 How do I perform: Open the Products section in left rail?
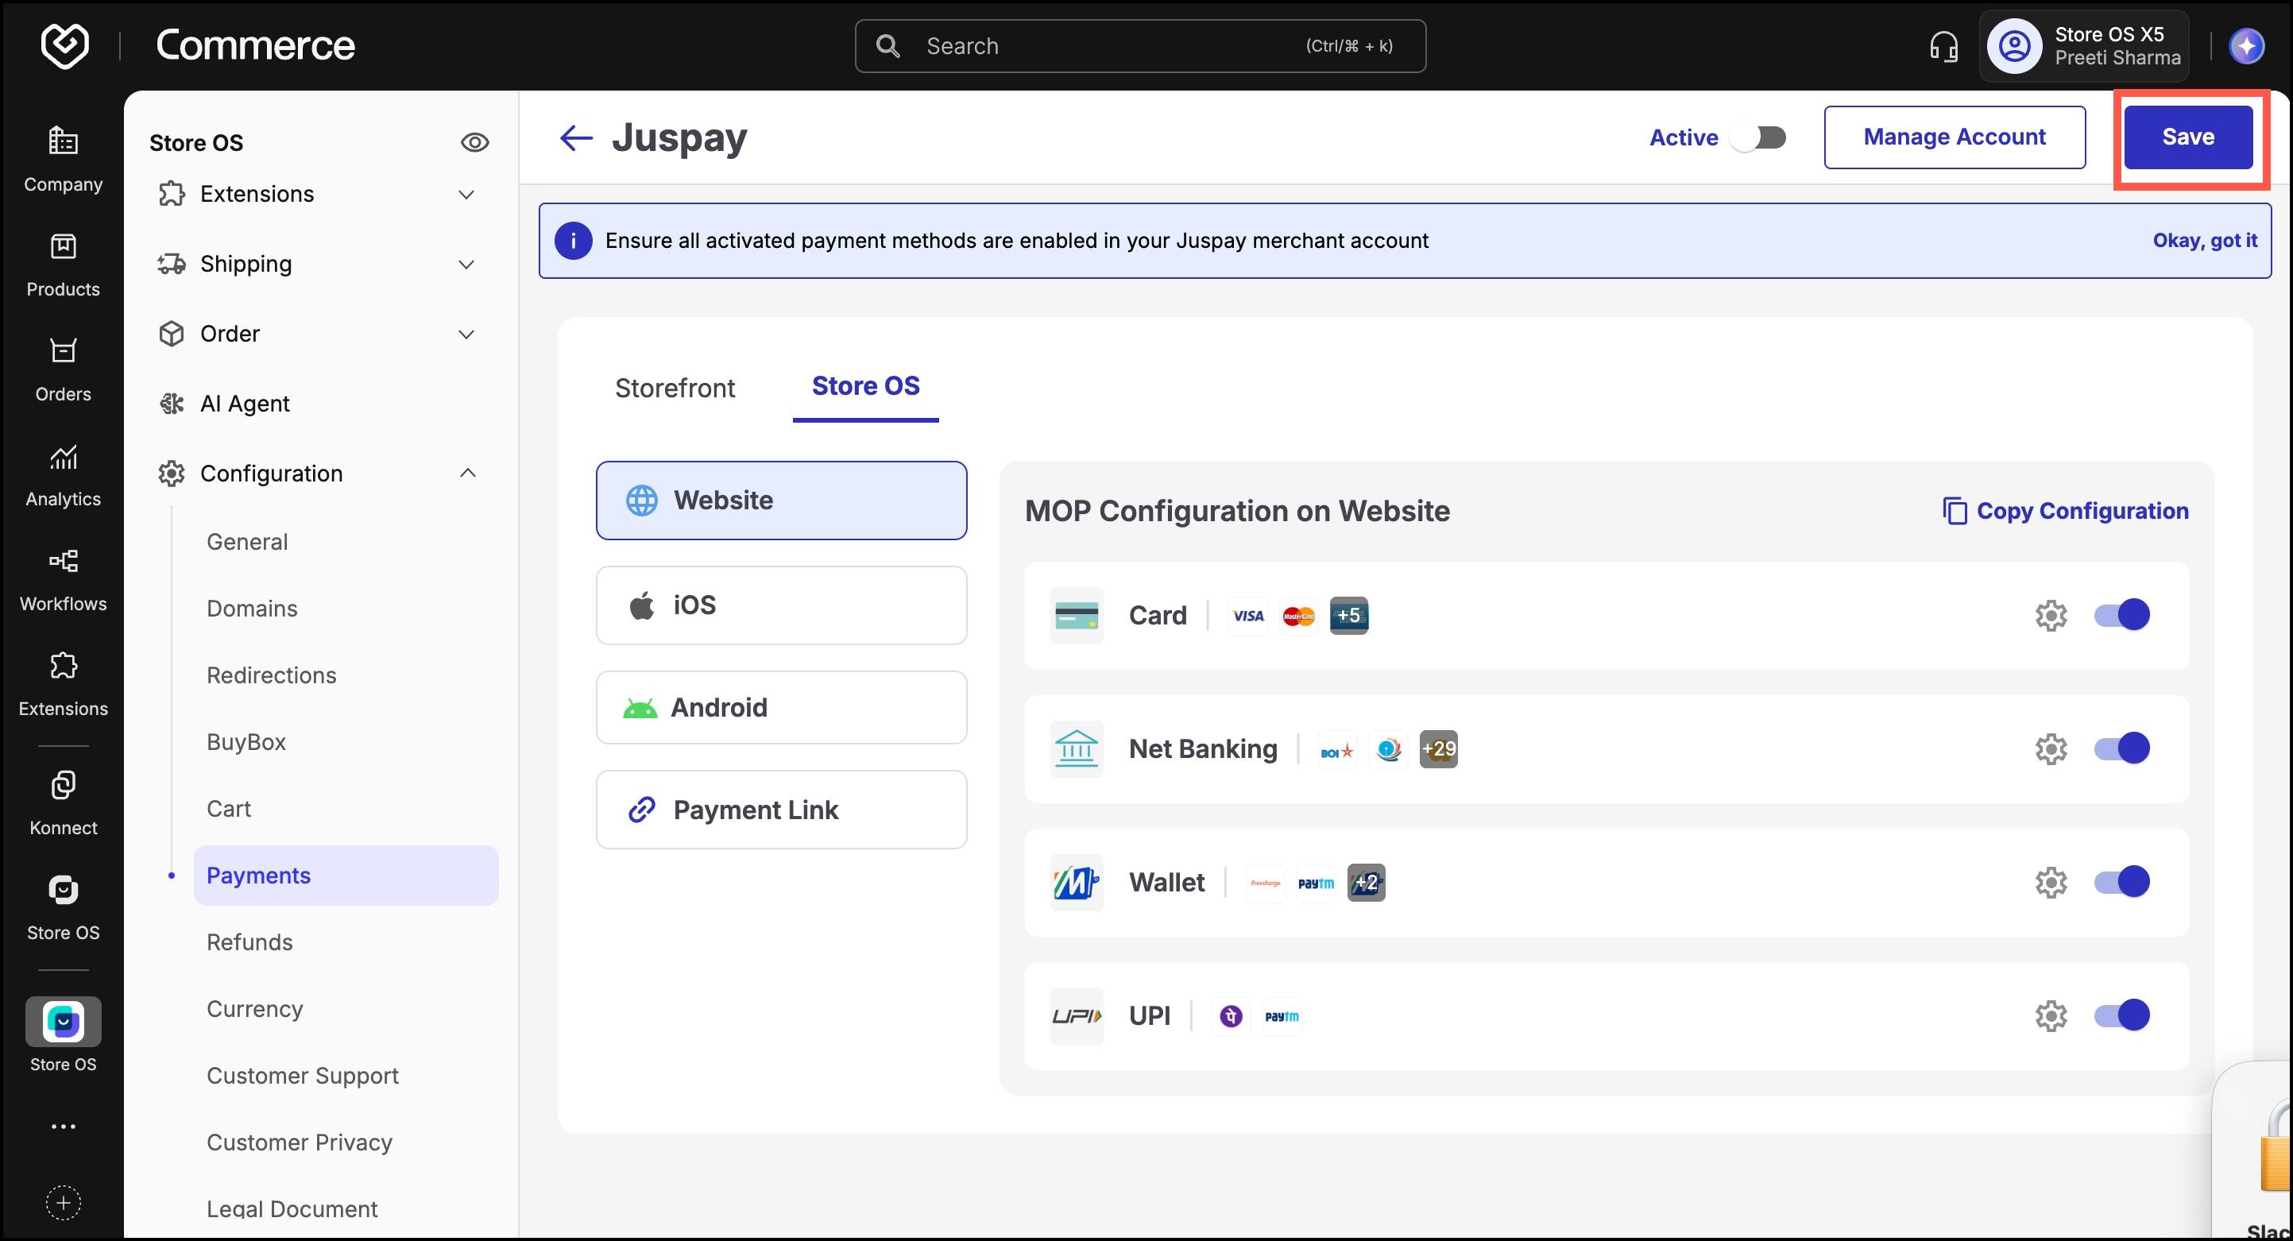pos(64,265)
